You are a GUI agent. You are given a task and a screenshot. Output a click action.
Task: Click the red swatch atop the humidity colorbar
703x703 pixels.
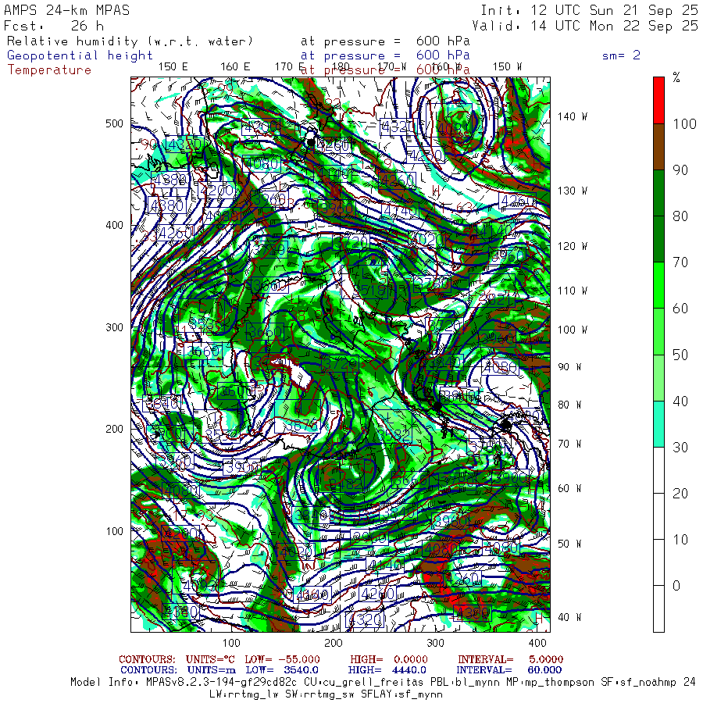tap(658, 99)
